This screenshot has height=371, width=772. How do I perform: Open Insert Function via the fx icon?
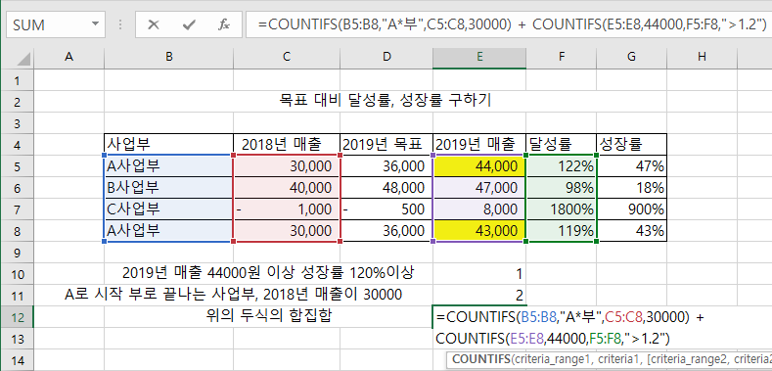tap(224, 24)
